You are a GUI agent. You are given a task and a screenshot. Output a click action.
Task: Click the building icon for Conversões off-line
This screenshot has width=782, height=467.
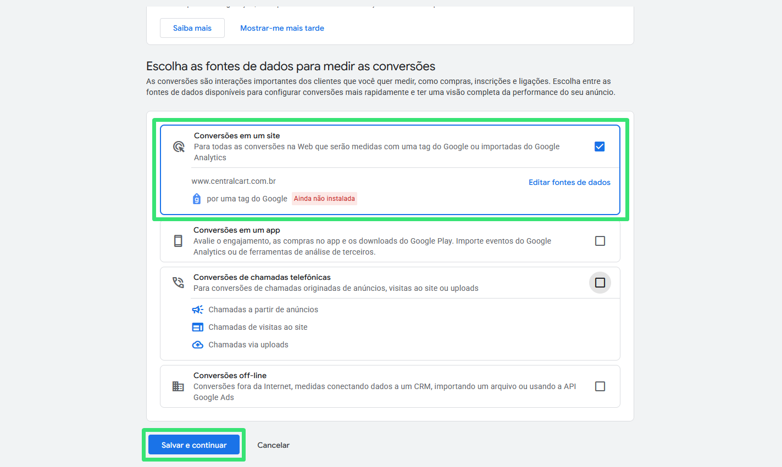tap(178, 386)
